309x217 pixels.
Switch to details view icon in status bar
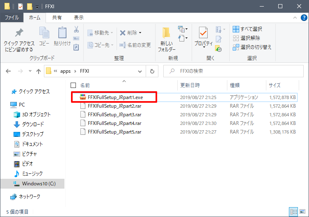(x=293, y=212)
